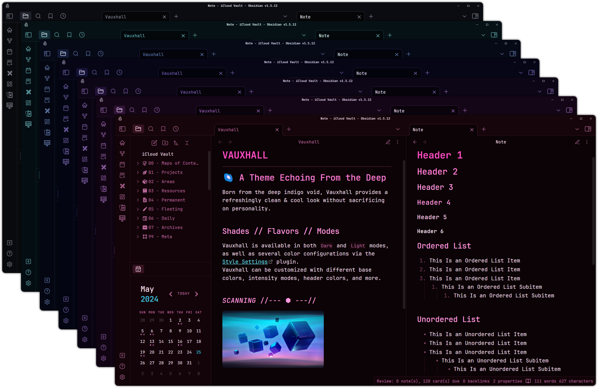This screenshot has height=388, width=598.
Task: Toggle edit mode pencil in front window Vauxhall pane
Action: tap(388, 142)
